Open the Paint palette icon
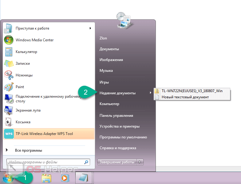The image size is (241, 184). pyautogui.click(x=9, y=87)
